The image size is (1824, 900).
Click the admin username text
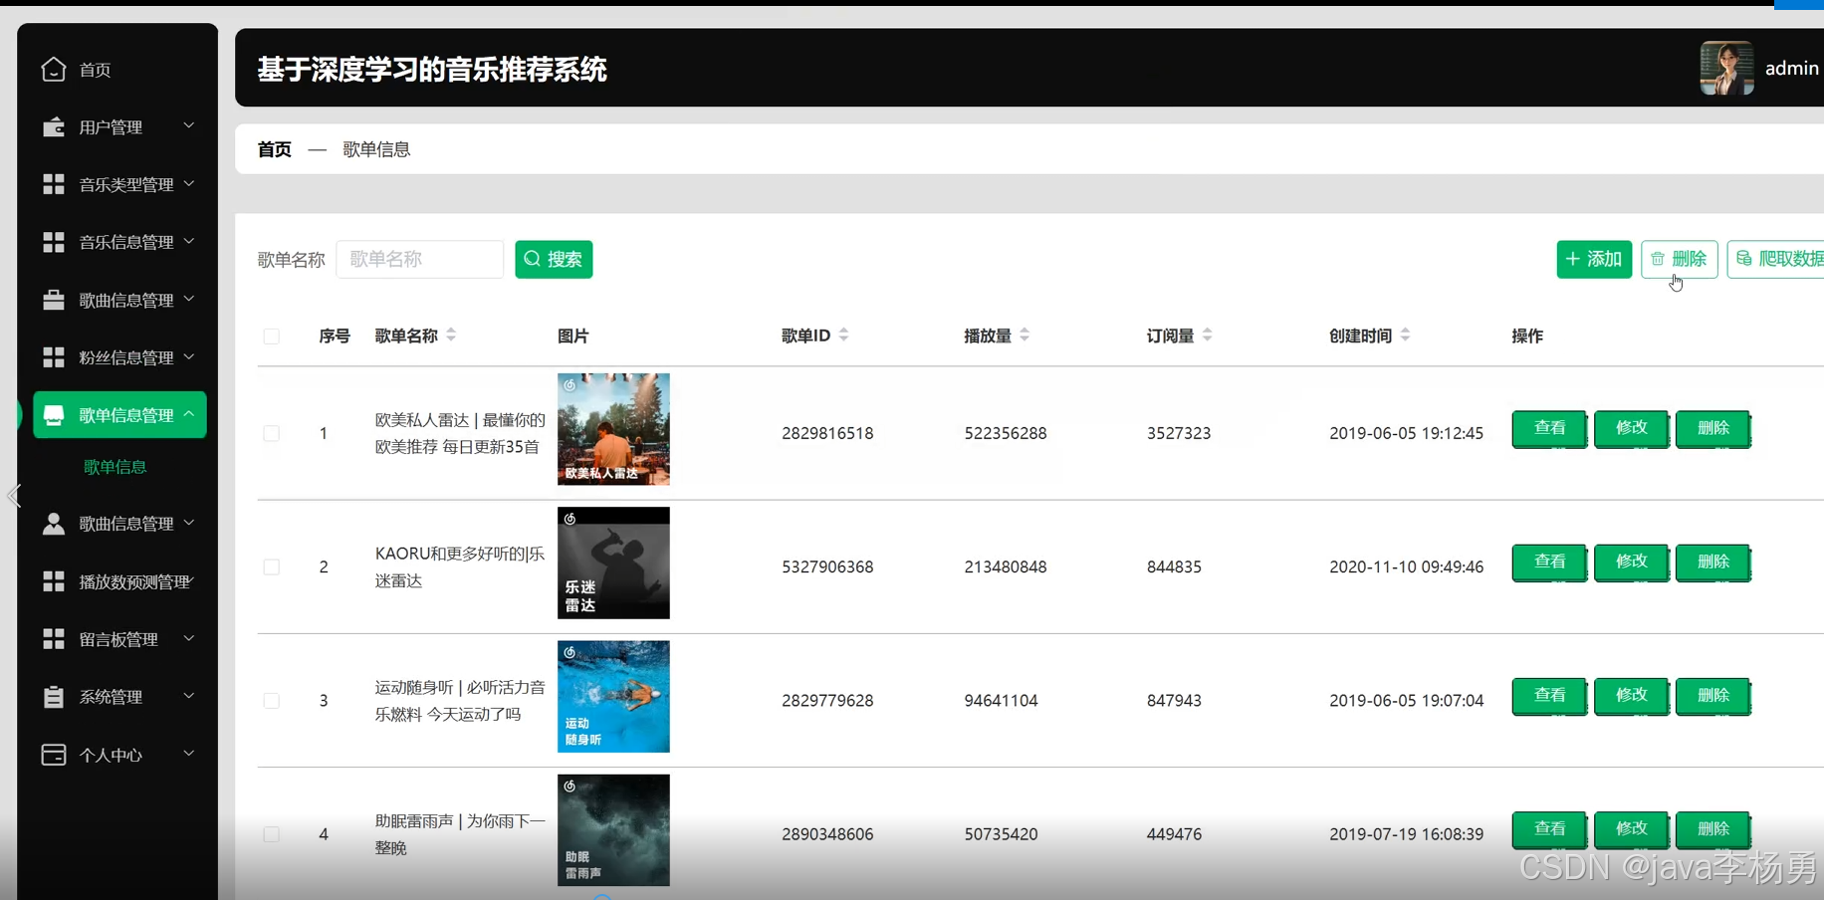1791,68
